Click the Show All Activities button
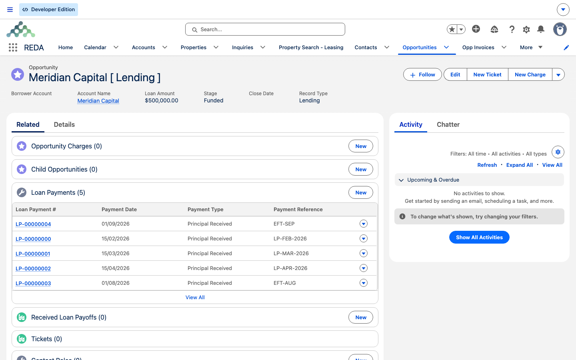576x360 pixels. pos(479,237)
